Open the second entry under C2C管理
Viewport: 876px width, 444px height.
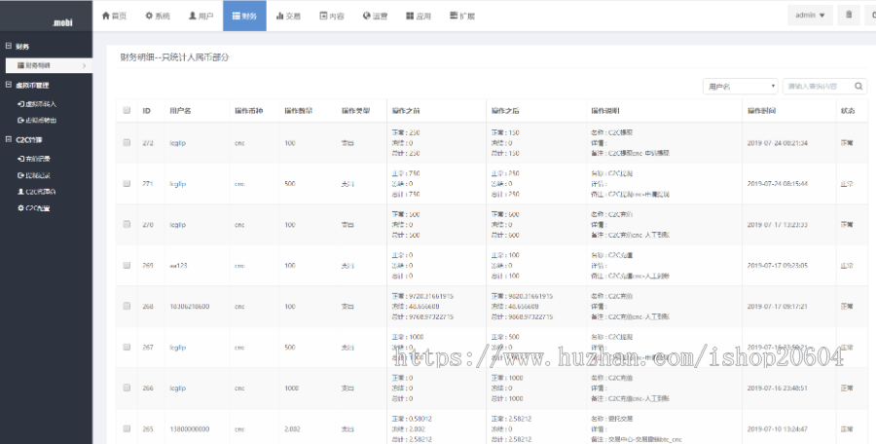pyautogui.click(x=34, y=175)
